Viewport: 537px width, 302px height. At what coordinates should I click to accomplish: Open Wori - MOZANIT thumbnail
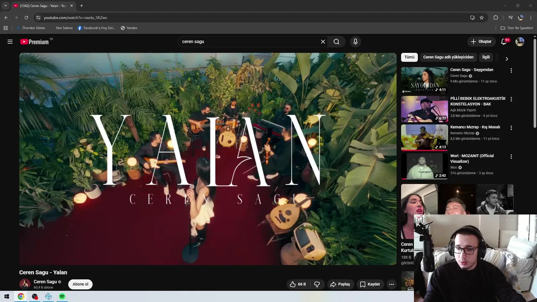424,166
